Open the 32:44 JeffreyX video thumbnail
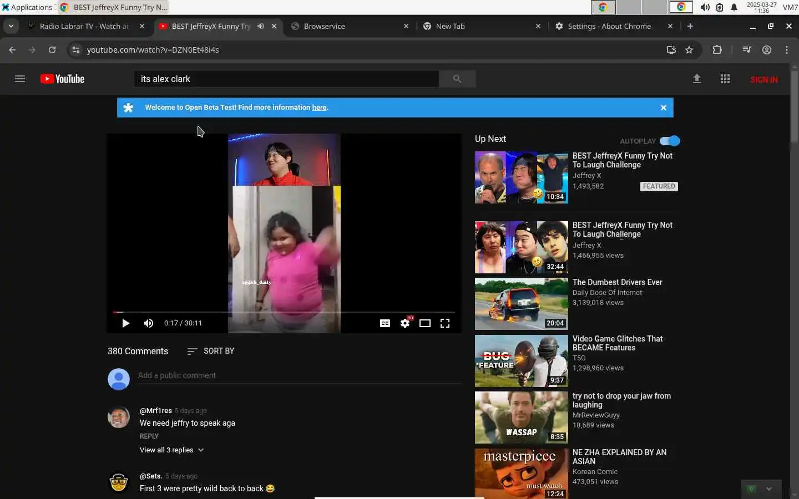 click(x=522, y=247)
